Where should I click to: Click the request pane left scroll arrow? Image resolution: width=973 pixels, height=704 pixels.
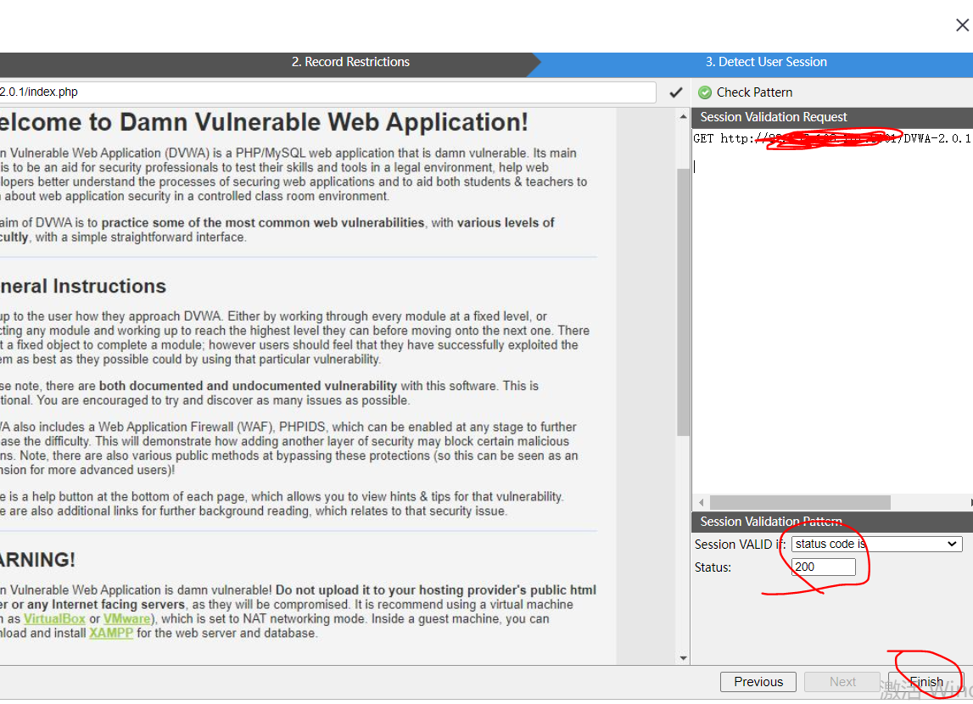[x=702, y=502]
